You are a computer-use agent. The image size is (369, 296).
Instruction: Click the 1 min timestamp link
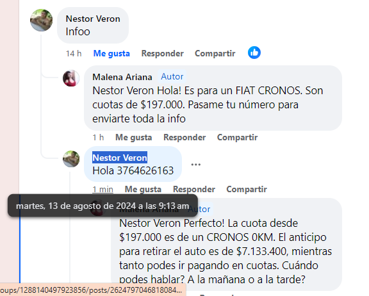pyautogui.click(x=103, y=189)
